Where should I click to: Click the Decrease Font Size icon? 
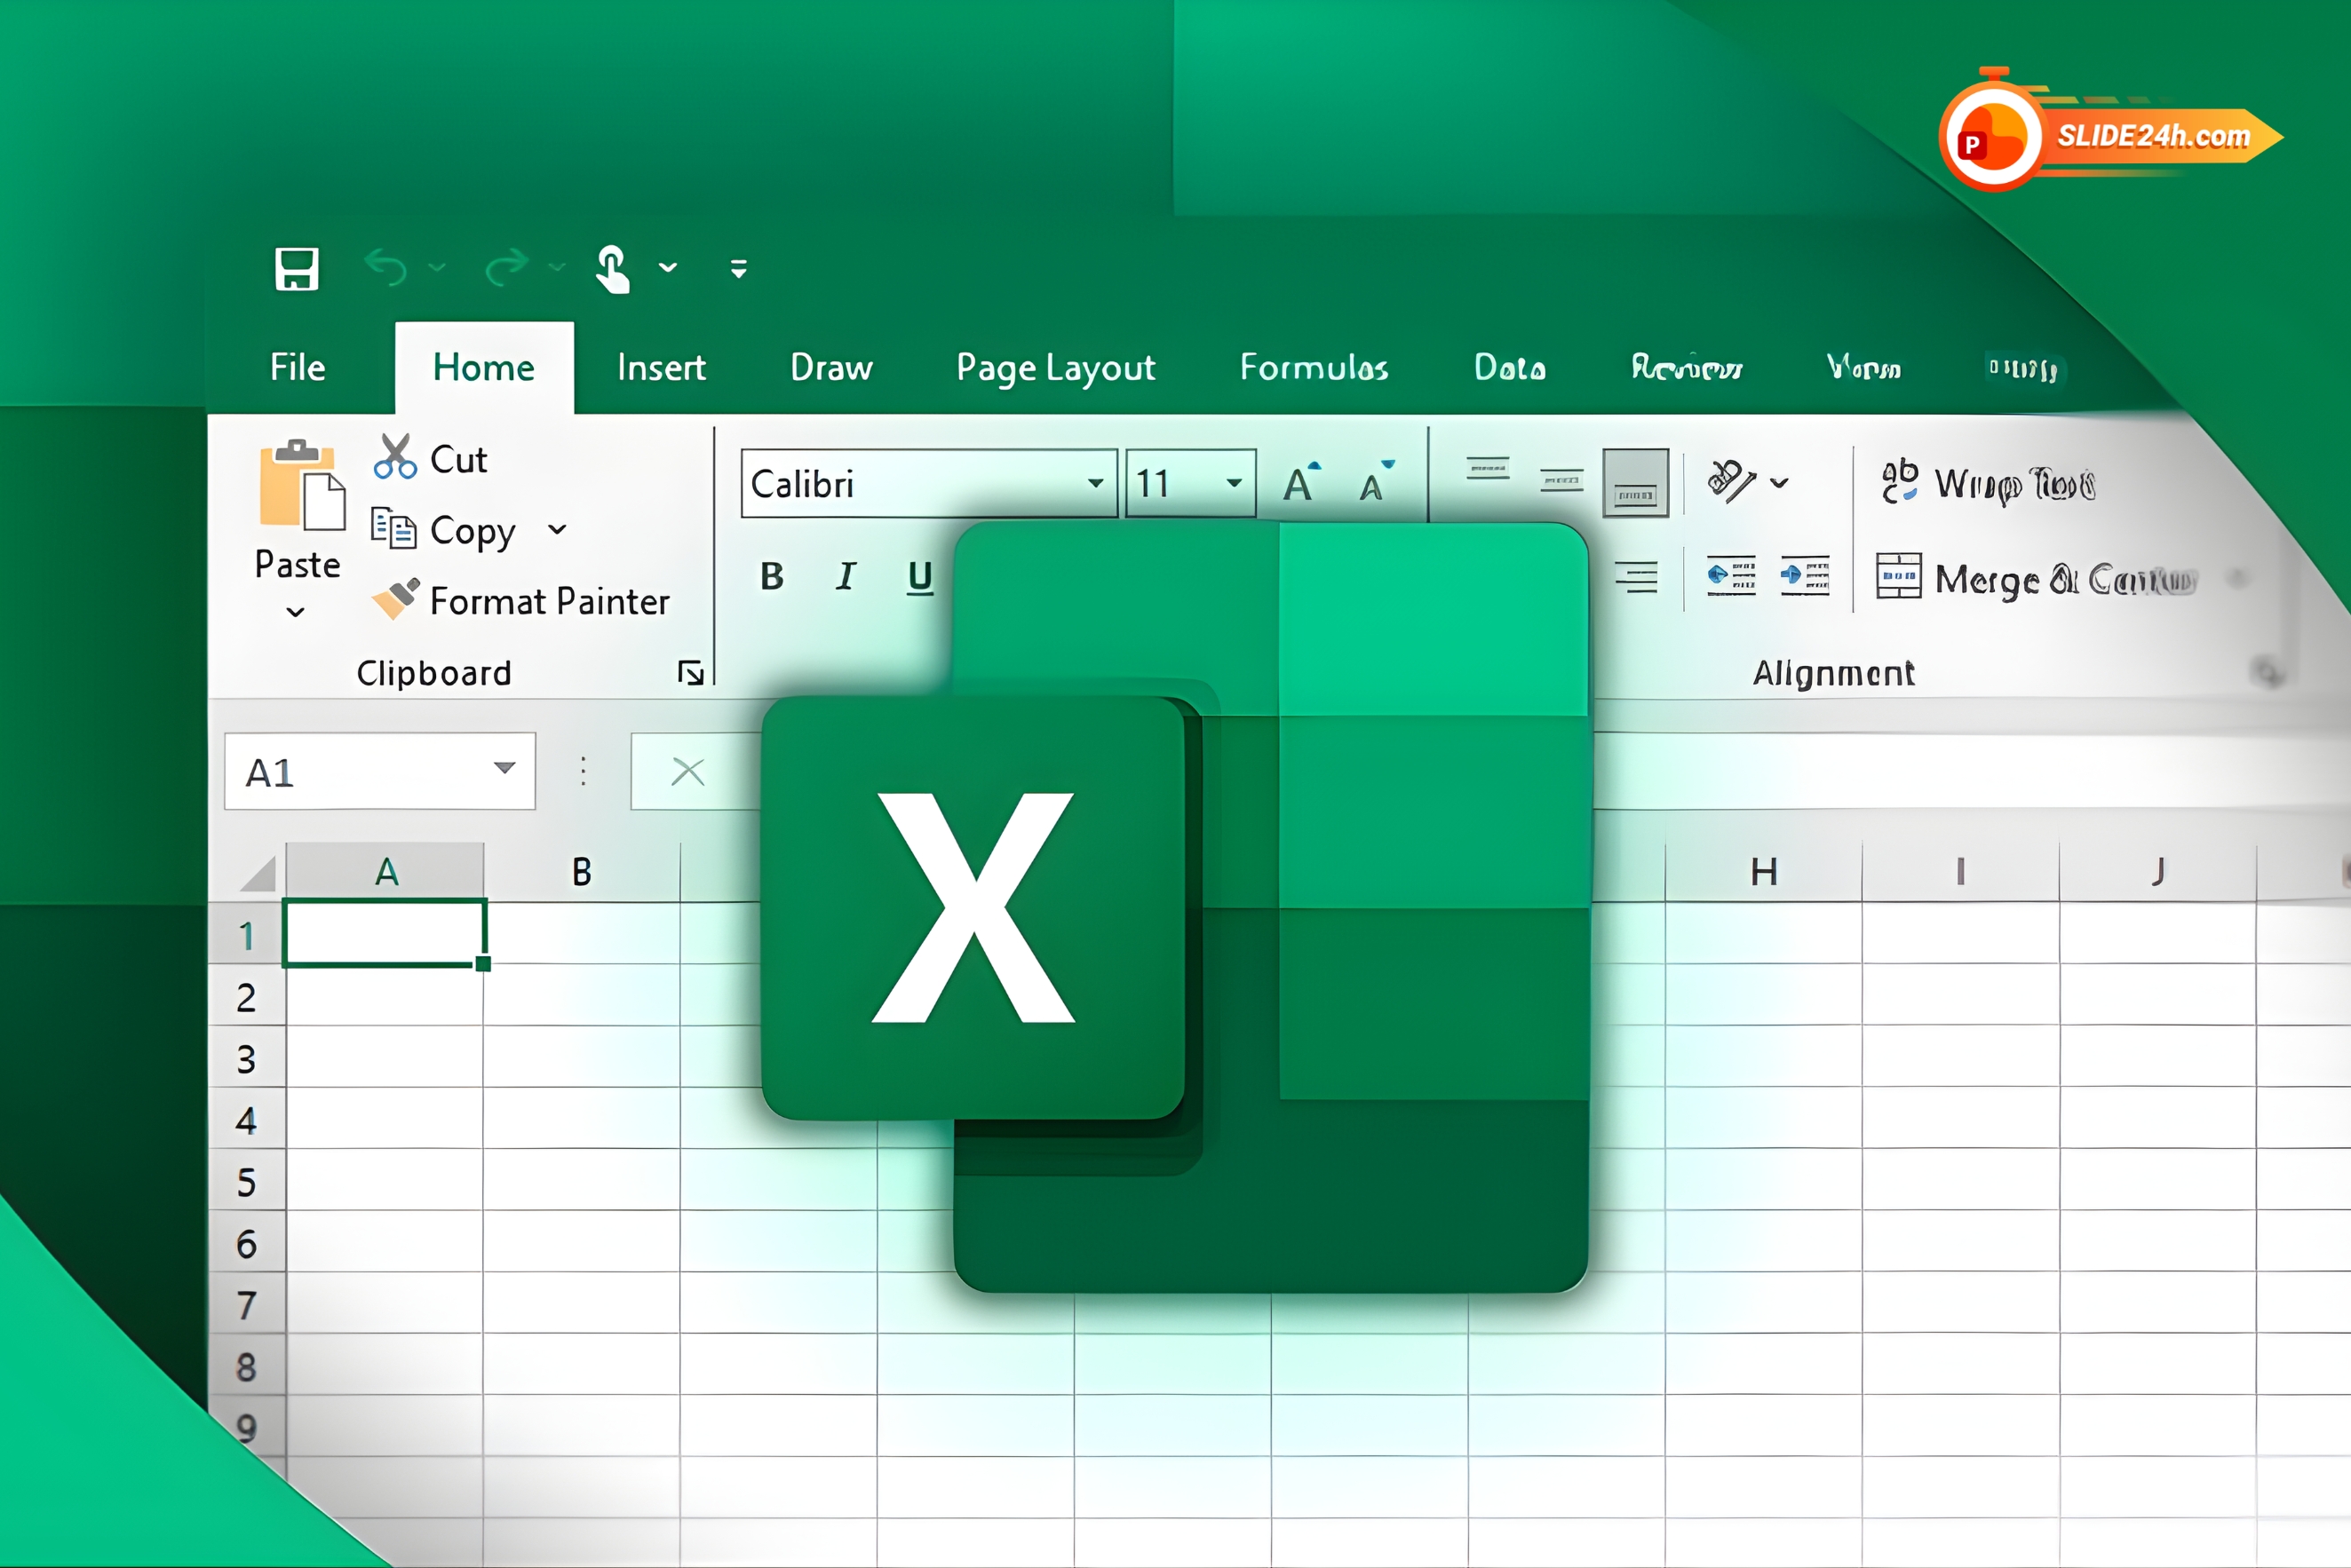[1377, 483]
